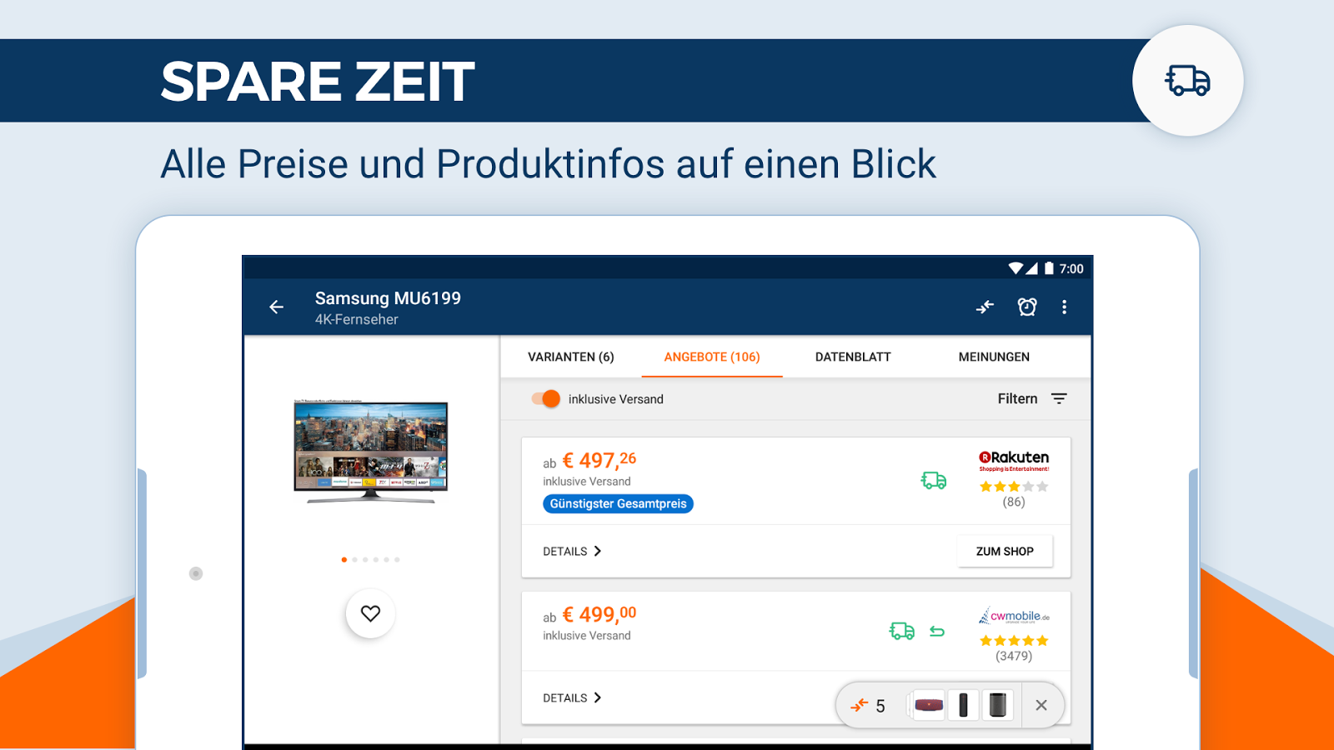The image size is (1334, 750).
Task: Select the red speaker thumbnail in comparison bar
Action: pos(929,706)
